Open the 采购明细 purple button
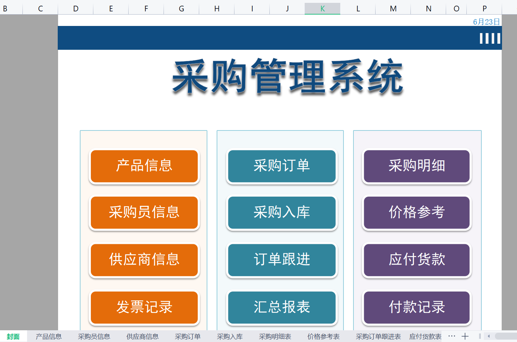The image size is (517, 342). (x=417, y=166)
